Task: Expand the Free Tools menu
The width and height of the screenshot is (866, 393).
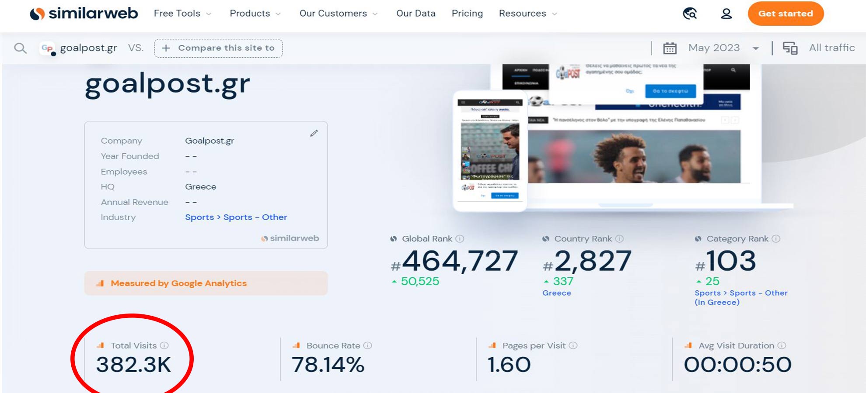Action: click(x=182, y=14)
